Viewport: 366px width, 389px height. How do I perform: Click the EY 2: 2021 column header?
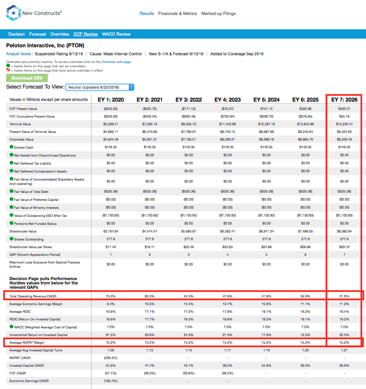[x=150, y=100]
